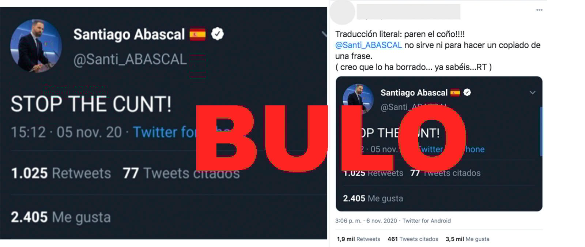This screenshot has width=585, height=247.
Task: Click the Twitter for Android source label
Action: point(426,221)
